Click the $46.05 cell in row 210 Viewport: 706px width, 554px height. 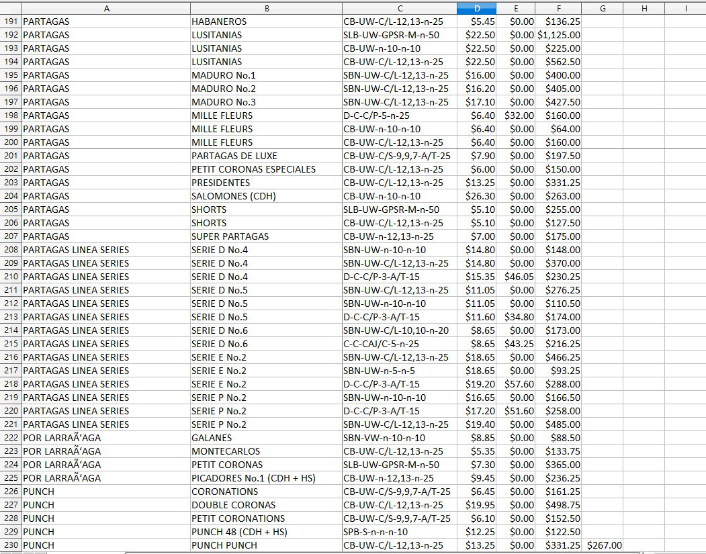[x=516, y=276]
